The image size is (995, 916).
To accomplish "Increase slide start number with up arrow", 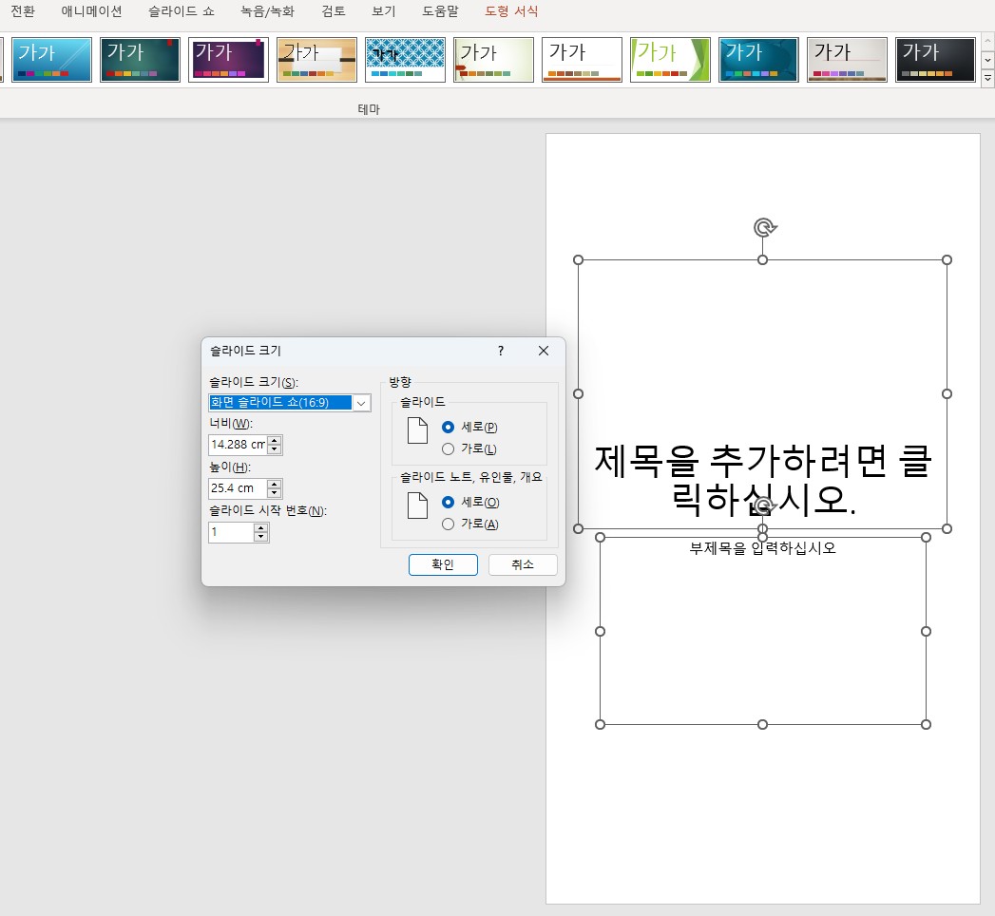I will [260, 527].
